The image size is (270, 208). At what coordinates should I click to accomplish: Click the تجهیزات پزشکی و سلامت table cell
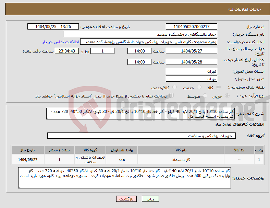(90, 160)
